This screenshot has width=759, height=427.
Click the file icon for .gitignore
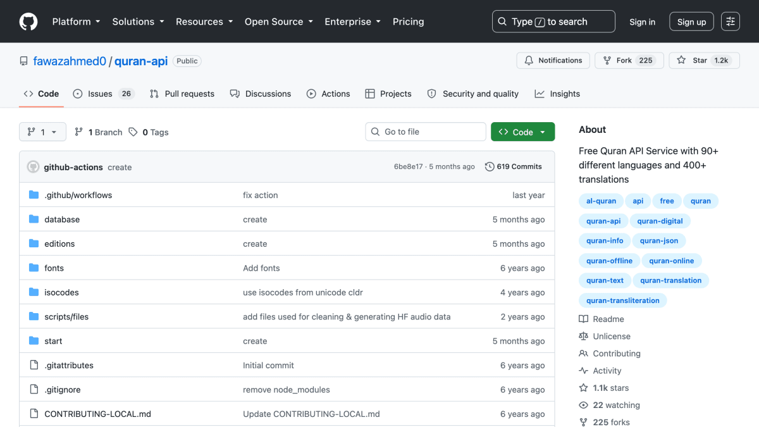tap(34, 390)
